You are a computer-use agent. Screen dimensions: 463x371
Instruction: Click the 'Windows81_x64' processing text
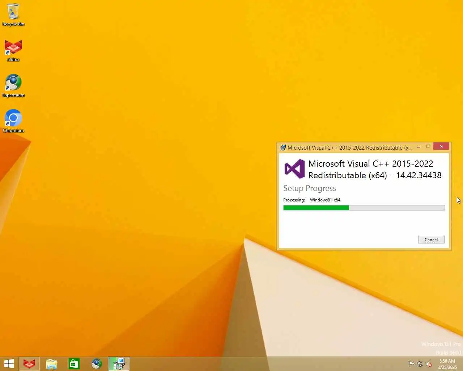click(325, 200)
